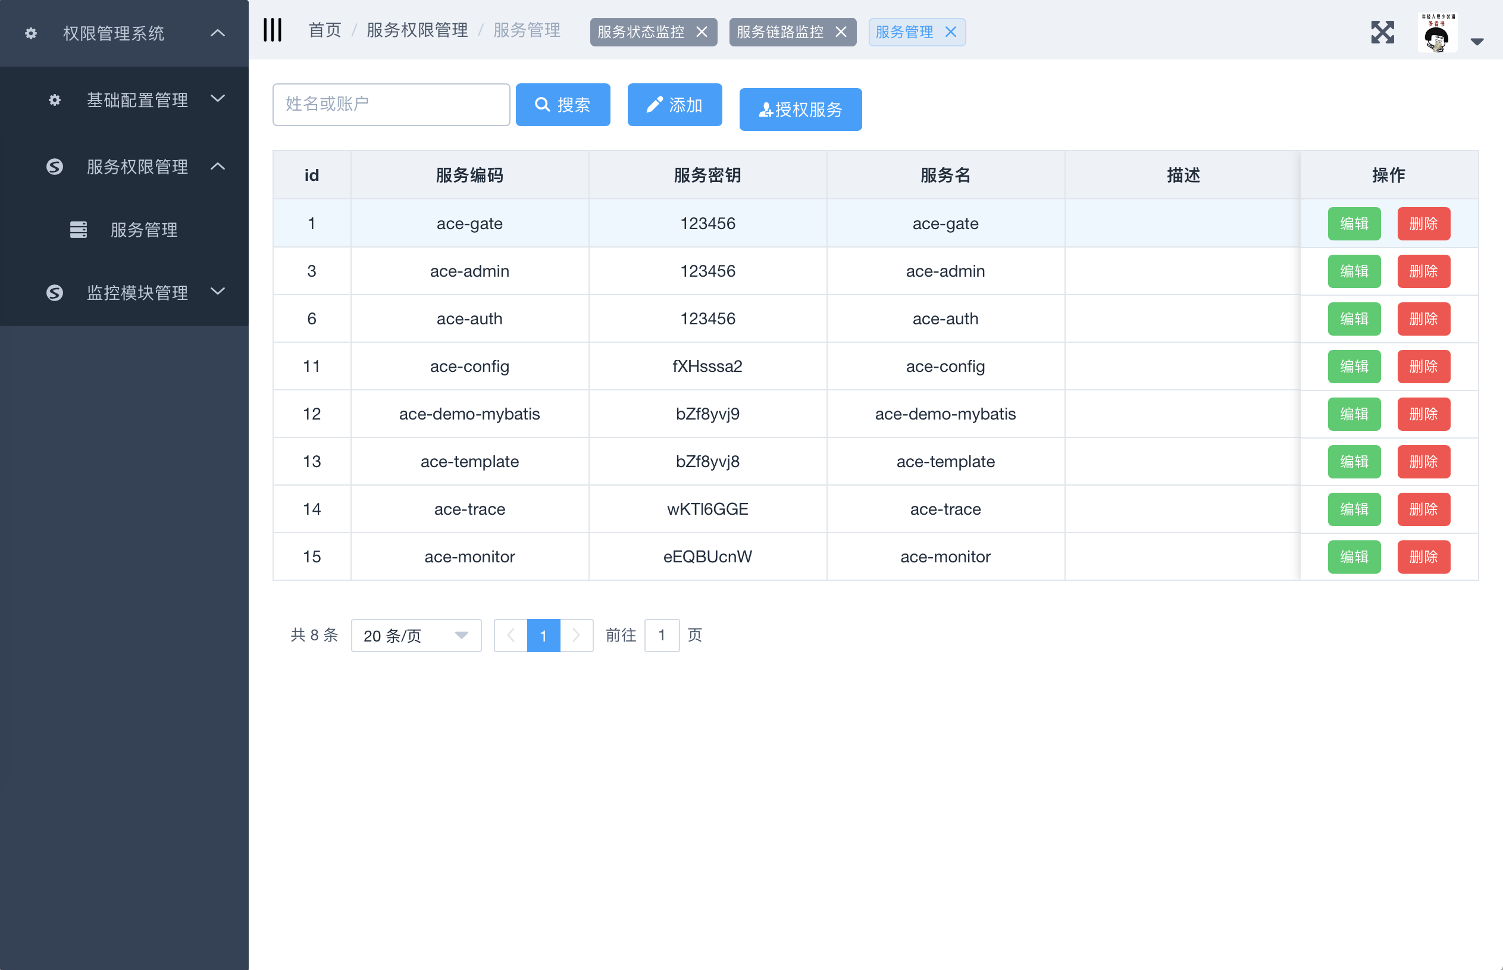Close the 服务管理 tab
Screen dimensions: 1503x970
(x=951, y=32)
